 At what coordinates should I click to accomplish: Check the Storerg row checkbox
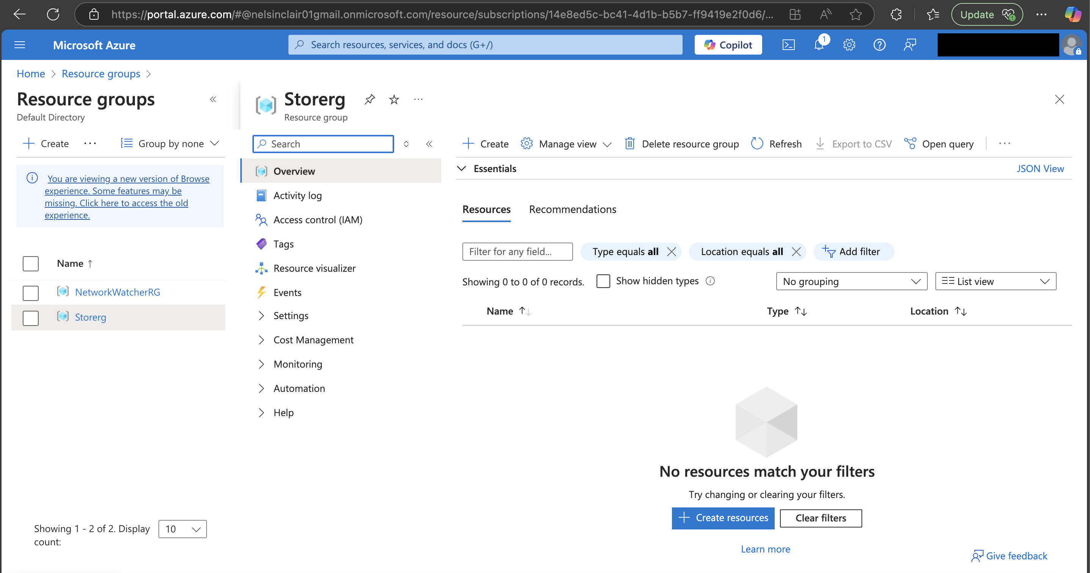30,318
